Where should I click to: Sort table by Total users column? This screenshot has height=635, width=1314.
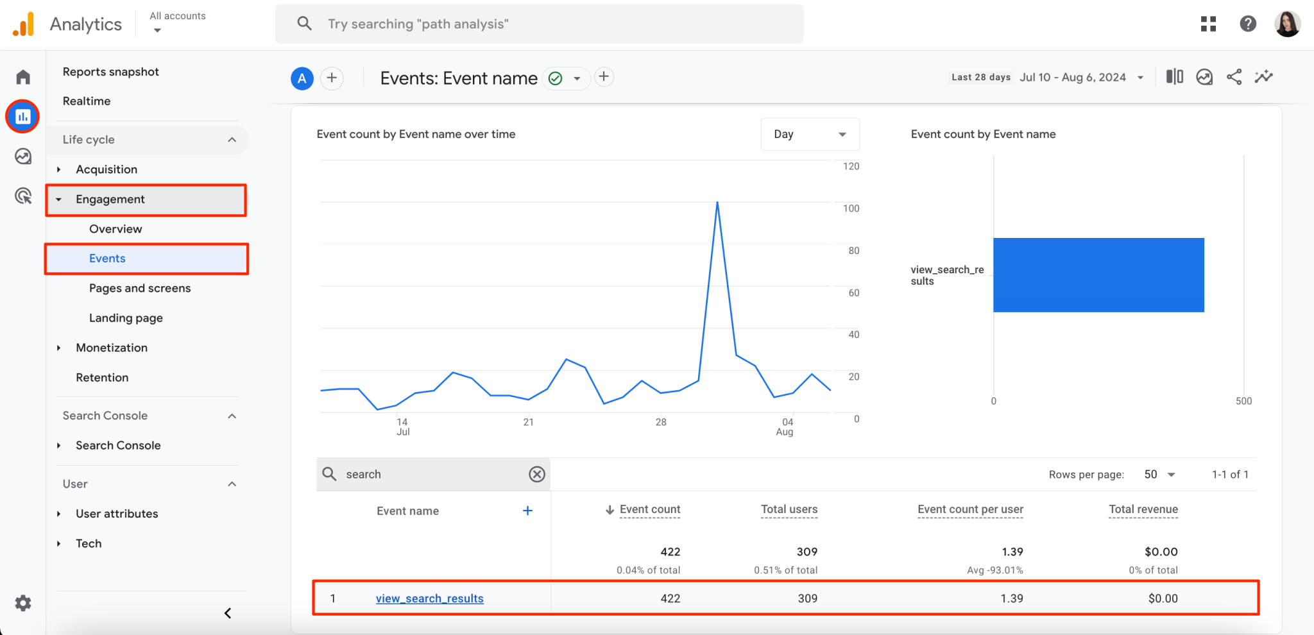tap(789, 509)
